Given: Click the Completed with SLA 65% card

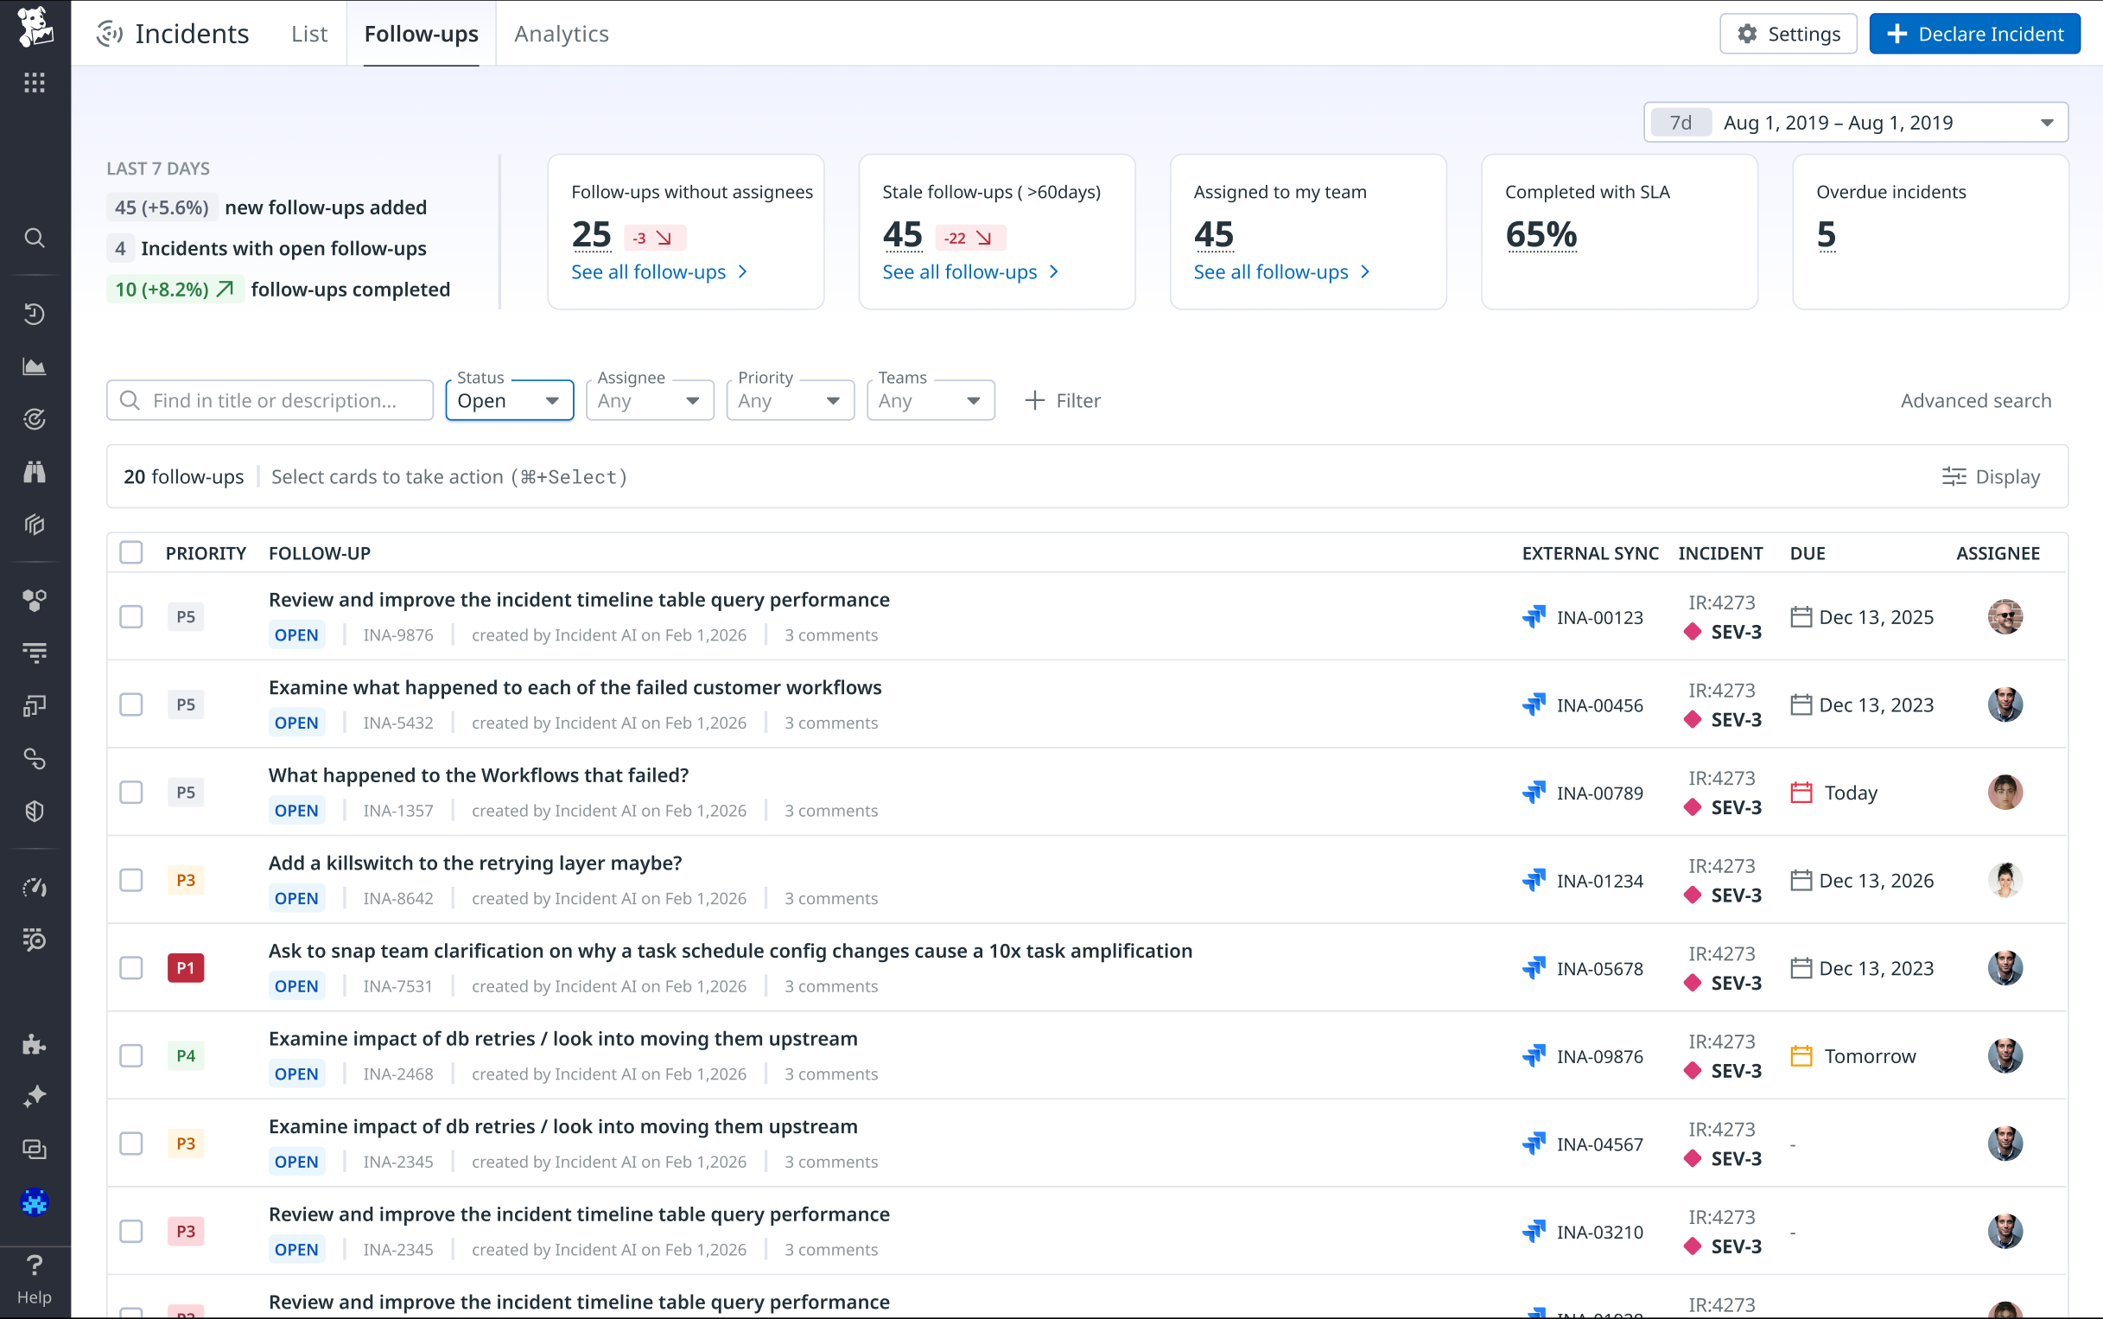Looking at the screenshot, I should click(x=1619, y=232).
